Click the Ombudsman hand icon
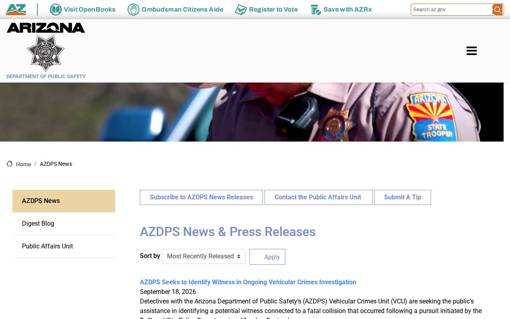The height and width of the screenshot is (319, 510). click(133, 10)
